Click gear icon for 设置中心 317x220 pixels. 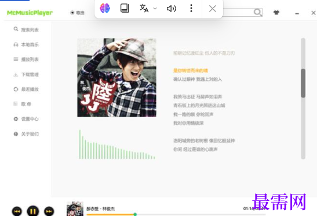tap(16, 119)
